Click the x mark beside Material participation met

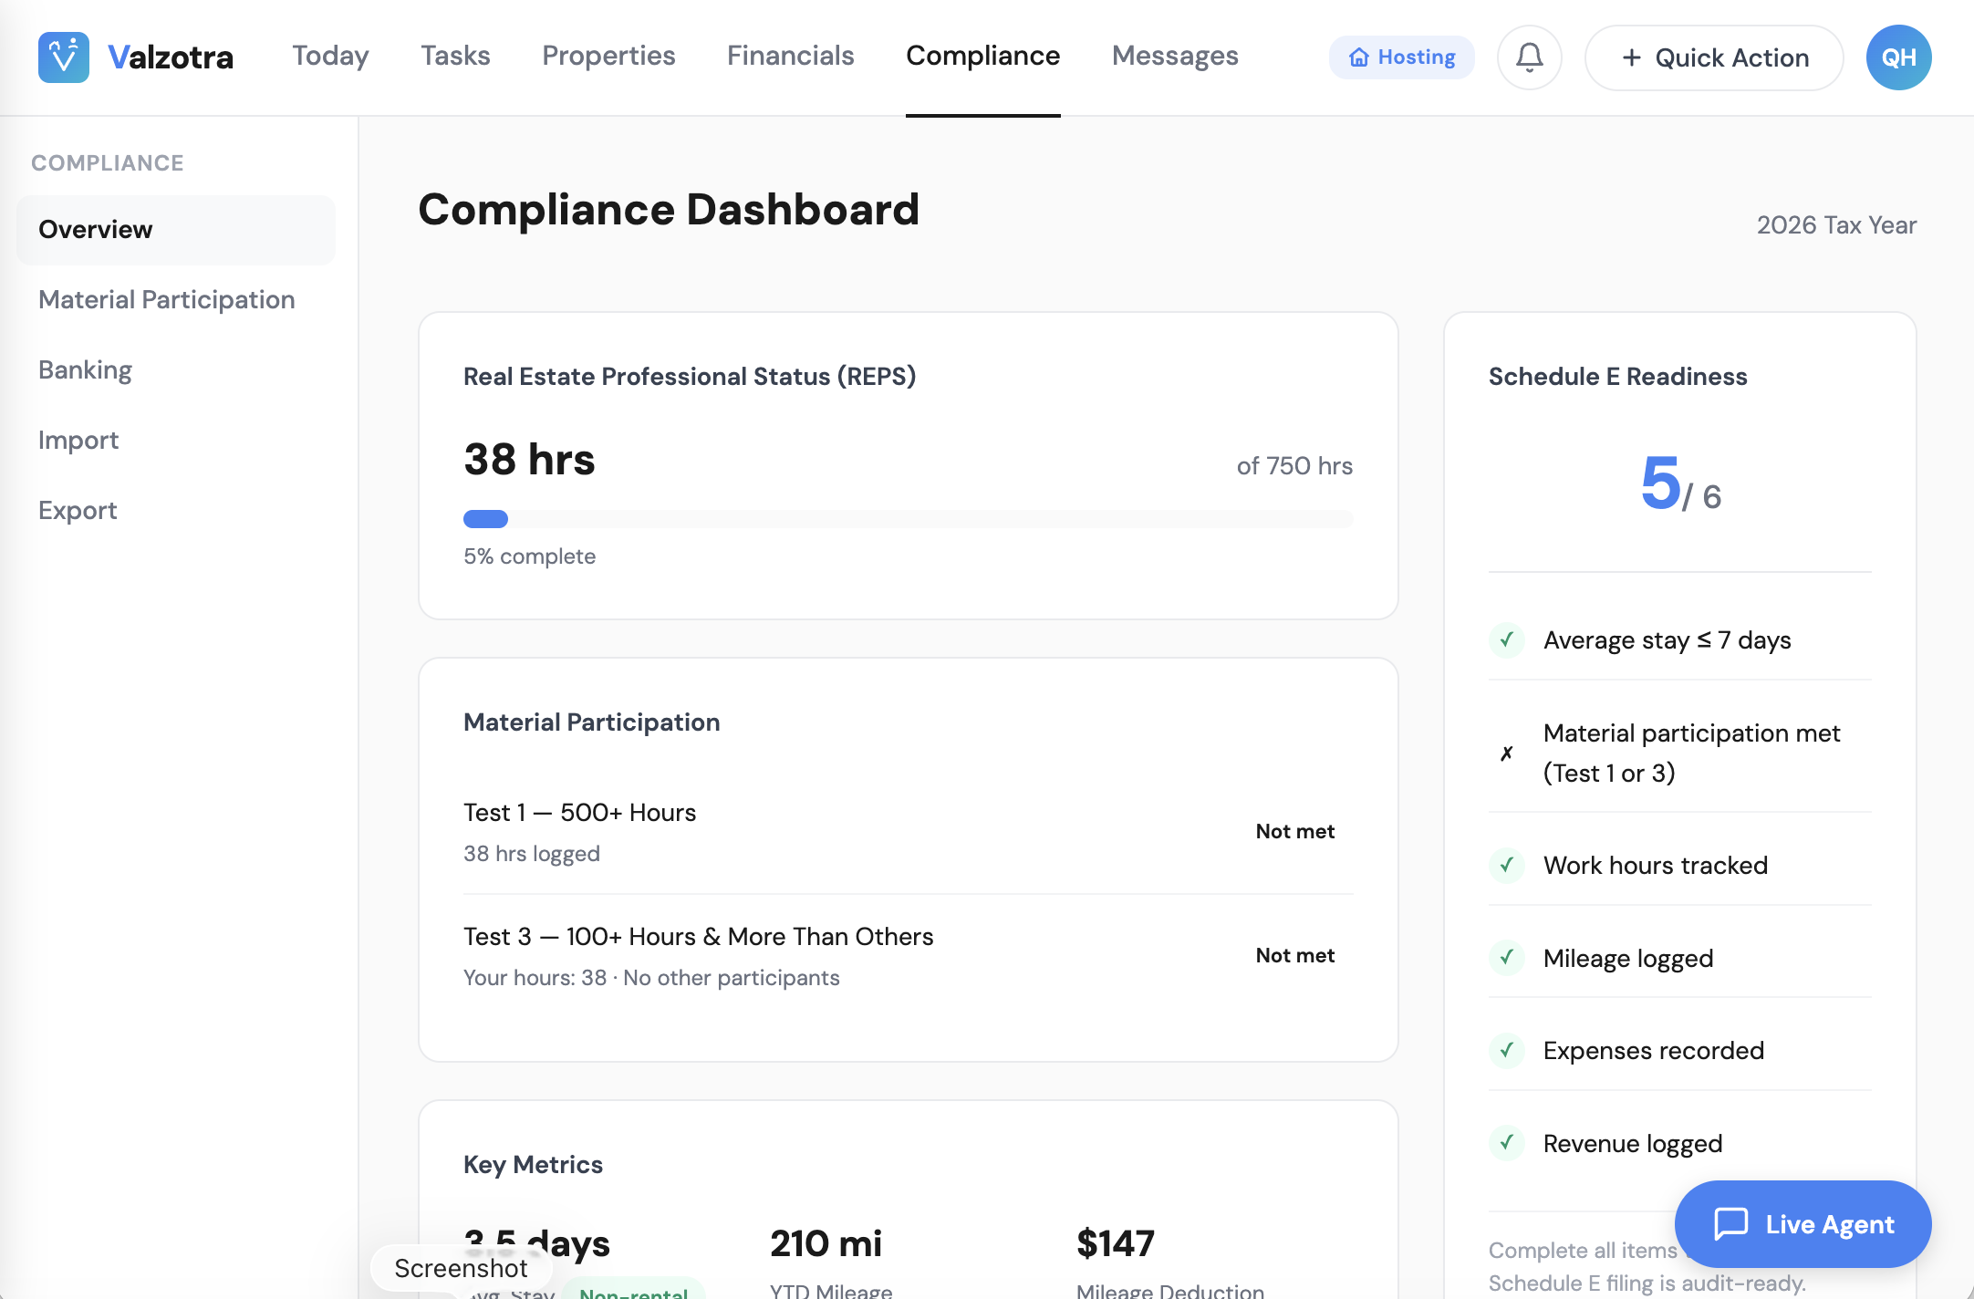coord(1506,753)
